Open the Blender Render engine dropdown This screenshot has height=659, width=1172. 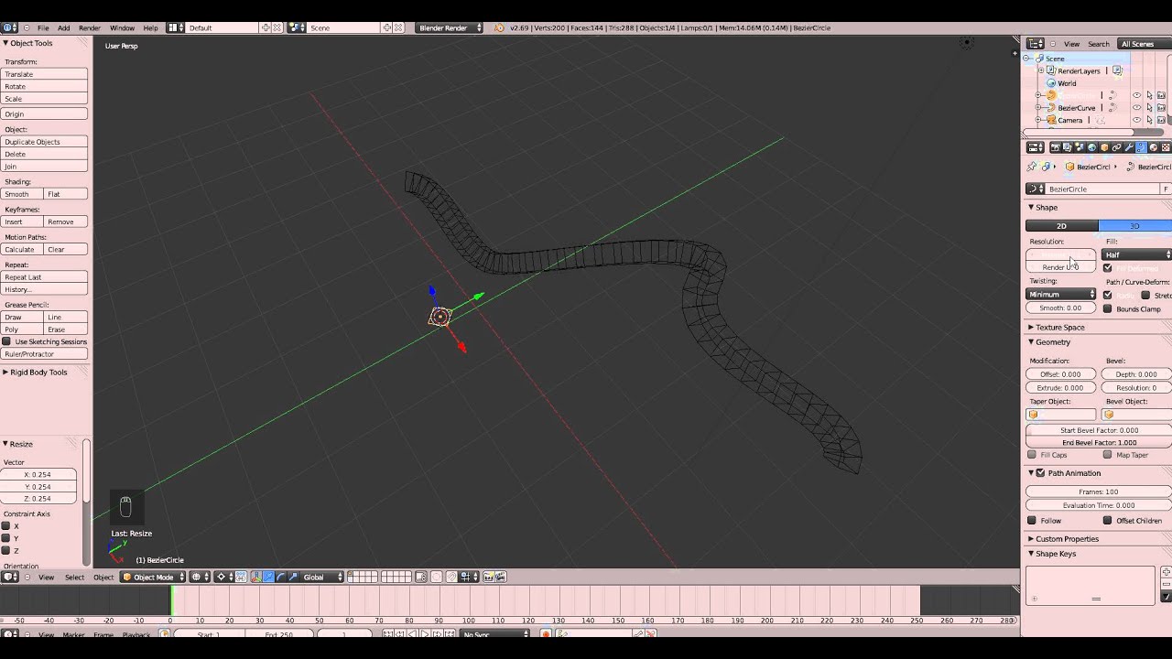click(449, 27)
